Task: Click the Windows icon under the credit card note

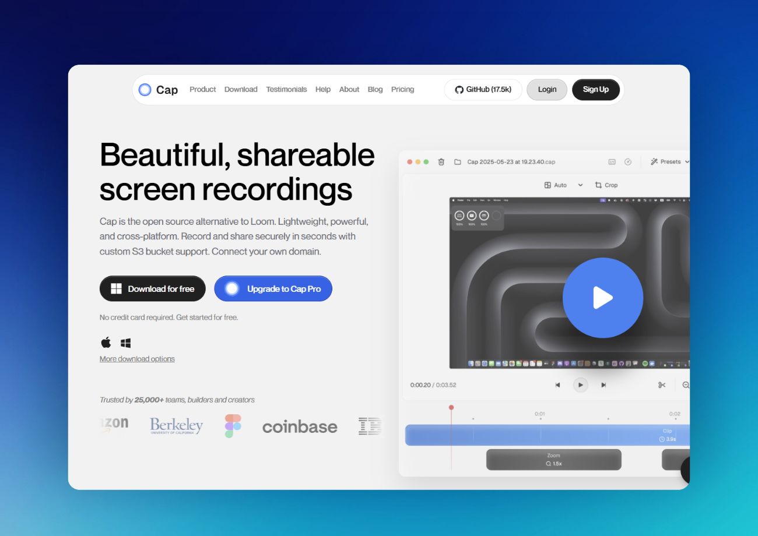Action: point(125,343)
